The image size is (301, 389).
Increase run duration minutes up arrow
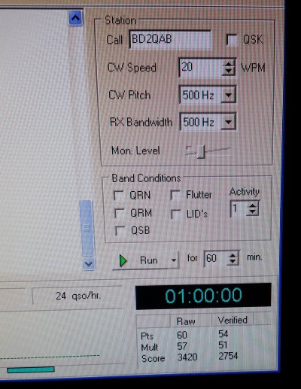(x=233, y=255)
